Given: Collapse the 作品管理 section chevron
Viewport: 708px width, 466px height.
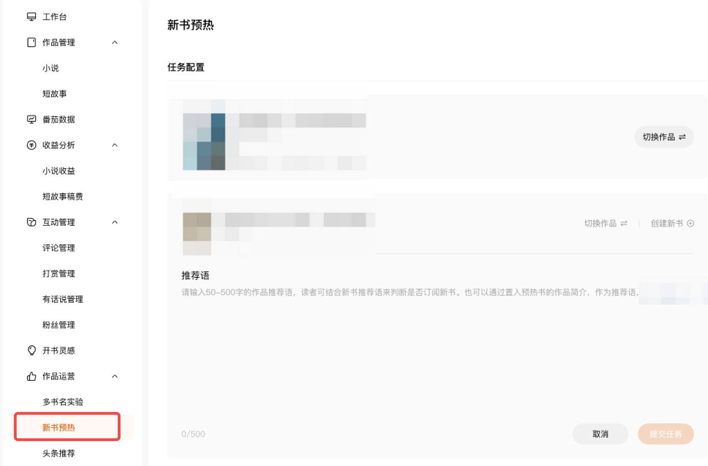Looking at the screenshot, I should (115, 43).
